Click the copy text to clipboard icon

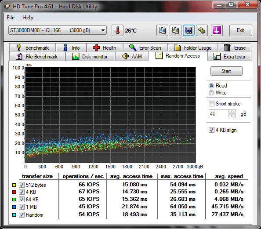pyautogui.click(x=162, y=30)
